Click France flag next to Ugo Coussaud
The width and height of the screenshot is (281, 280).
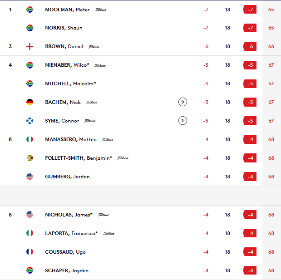click(30, 252)
